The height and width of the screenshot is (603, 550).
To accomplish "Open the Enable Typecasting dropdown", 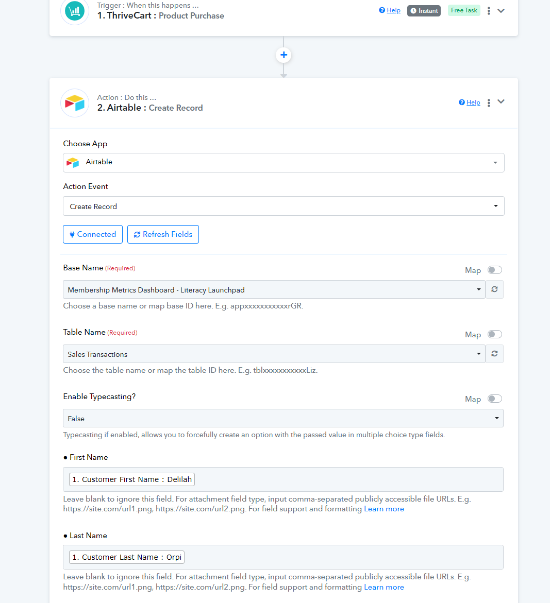I will click(284, 419).
